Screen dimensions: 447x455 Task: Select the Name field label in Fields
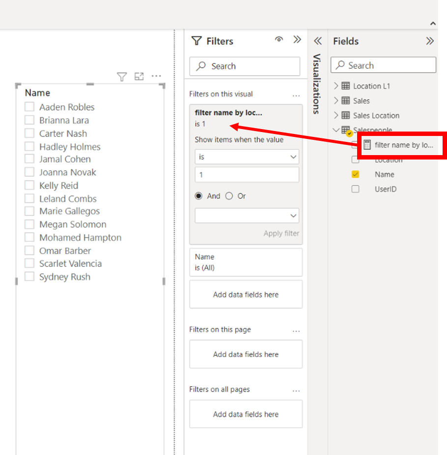384,174
